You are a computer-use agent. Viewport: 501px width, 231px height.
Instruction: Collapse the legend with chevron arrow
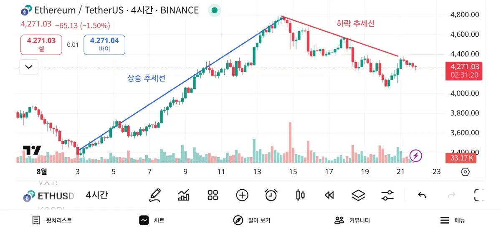pyautogui.click(x=29, y=67)
